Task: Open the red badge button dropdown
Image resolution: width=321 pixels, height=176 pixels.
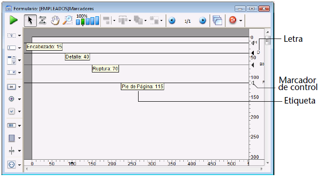Action: (241, 20)
